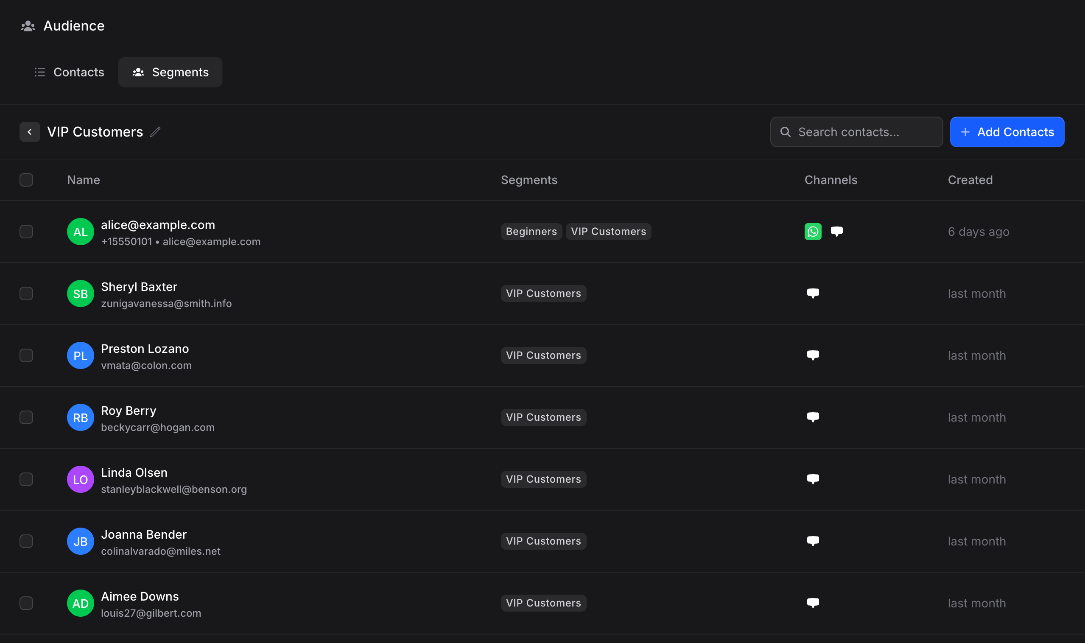Switch to the Contacts tab
1085x643 pixels.
tap(69, 72)
